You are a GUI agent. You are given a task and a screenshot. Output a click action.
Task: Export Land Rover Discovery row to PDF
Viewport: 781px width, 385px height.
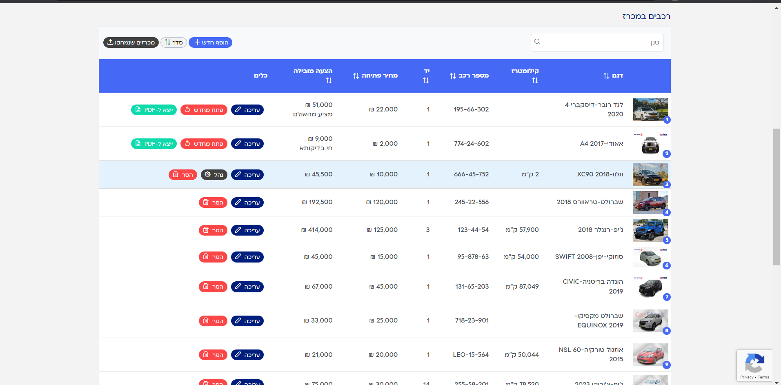154,110
